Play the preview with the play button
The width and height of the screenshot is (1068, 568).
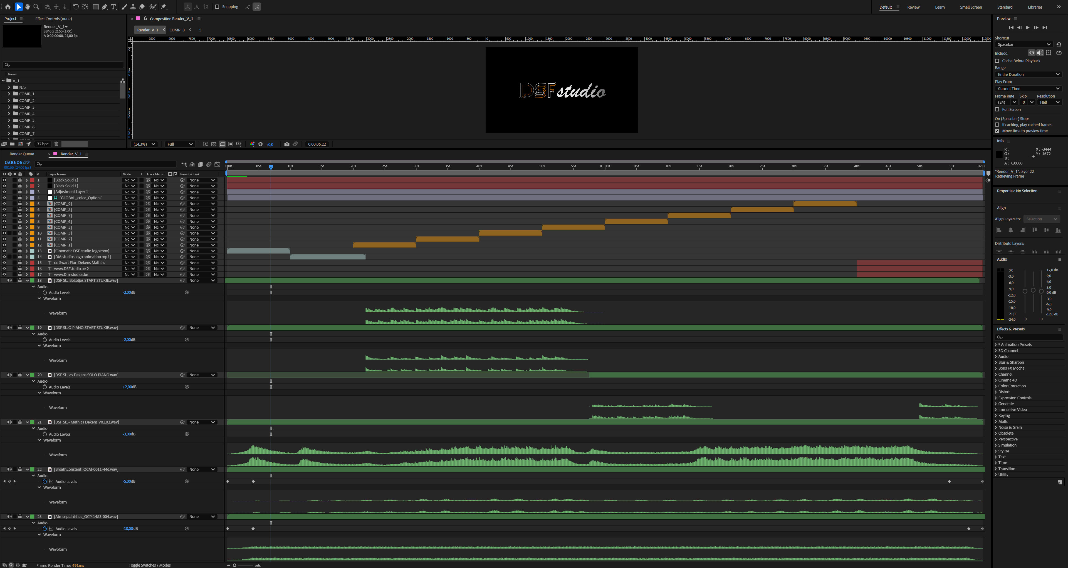tap(1028, 28)
